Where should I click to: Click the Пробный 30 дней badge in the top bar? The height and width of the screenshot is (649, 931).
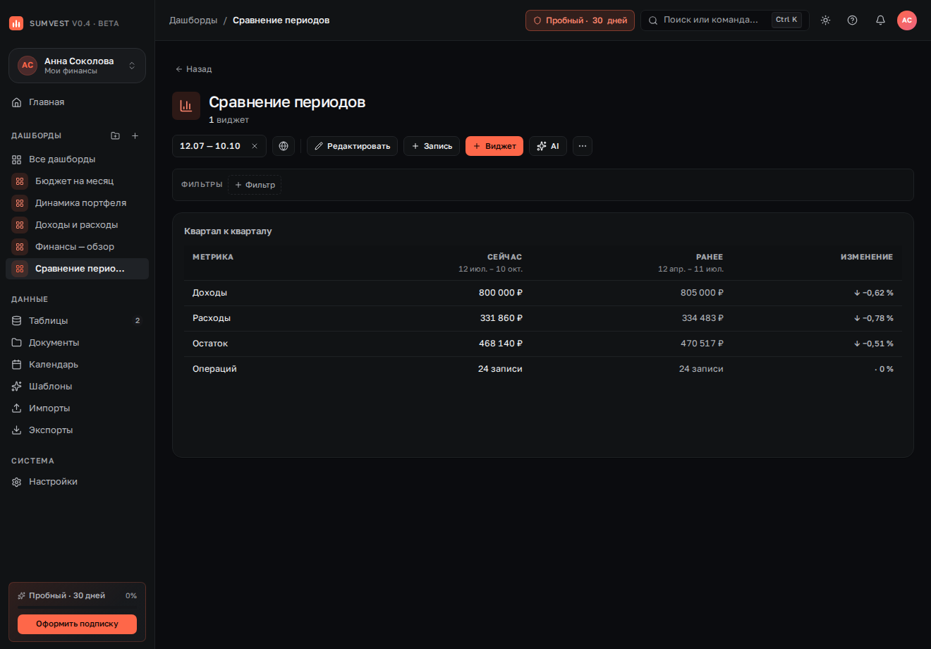580,20
